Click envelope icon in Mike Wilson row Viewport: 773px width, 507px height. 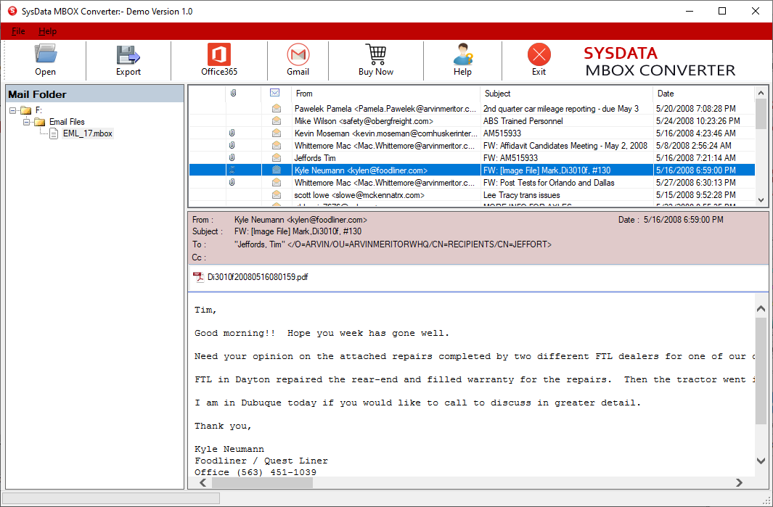tap(276, 120)
